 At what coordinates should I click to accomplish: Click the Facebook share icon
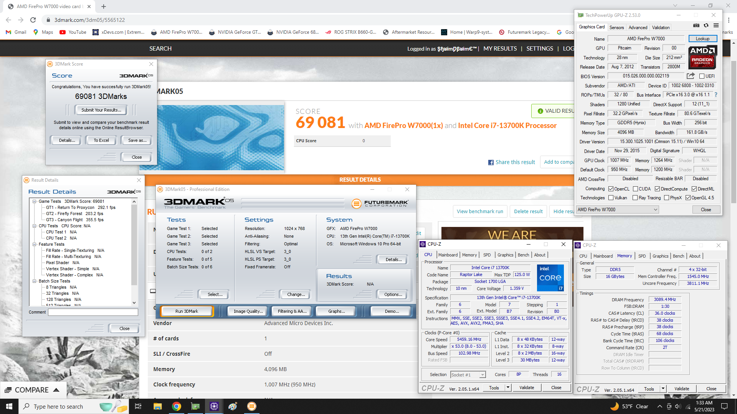point(491,163)
